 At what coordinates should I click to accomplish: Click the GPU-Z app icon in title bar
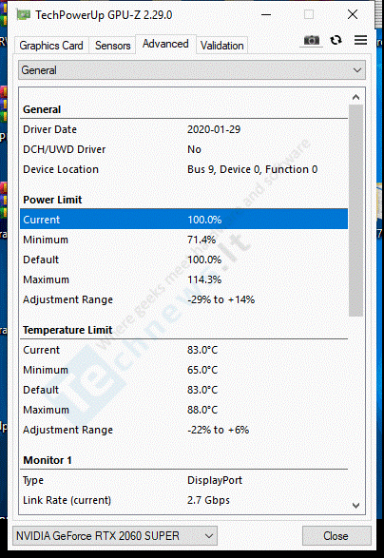(x=24, y=15)
